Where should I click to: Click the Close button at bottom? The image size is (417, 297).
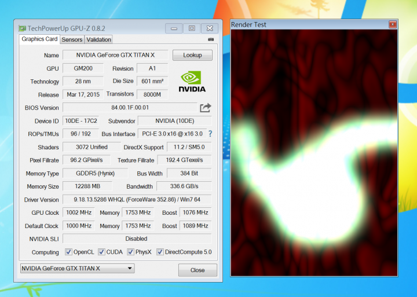(197, 270)
